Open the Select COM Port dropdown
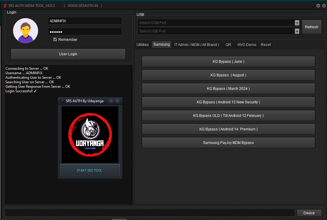Image resolution: width=327 pixels, height=220 pixels. [297, 23]
